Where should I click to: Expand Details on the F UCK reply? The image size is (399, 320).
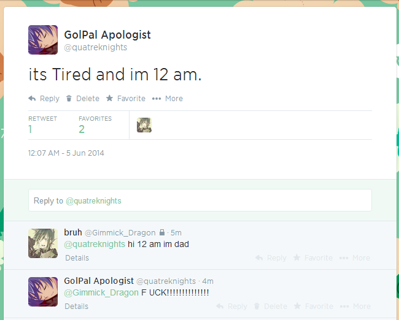(77, 307)
